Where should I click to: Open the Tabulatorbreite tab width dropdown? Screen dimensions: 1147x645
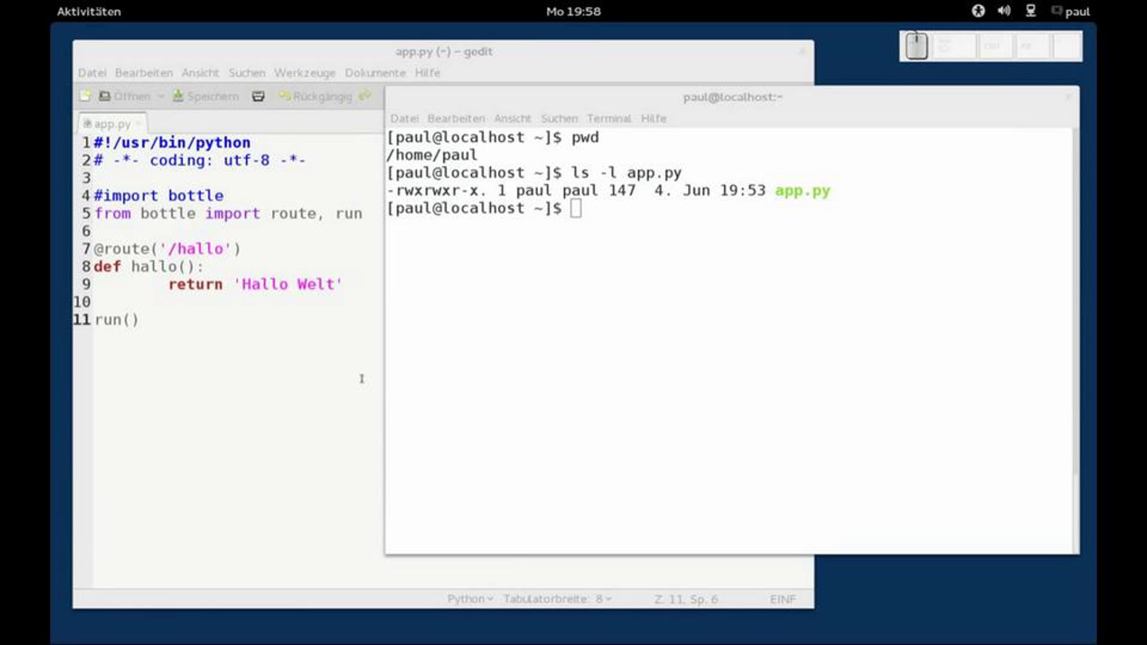(x=557, y=599)
